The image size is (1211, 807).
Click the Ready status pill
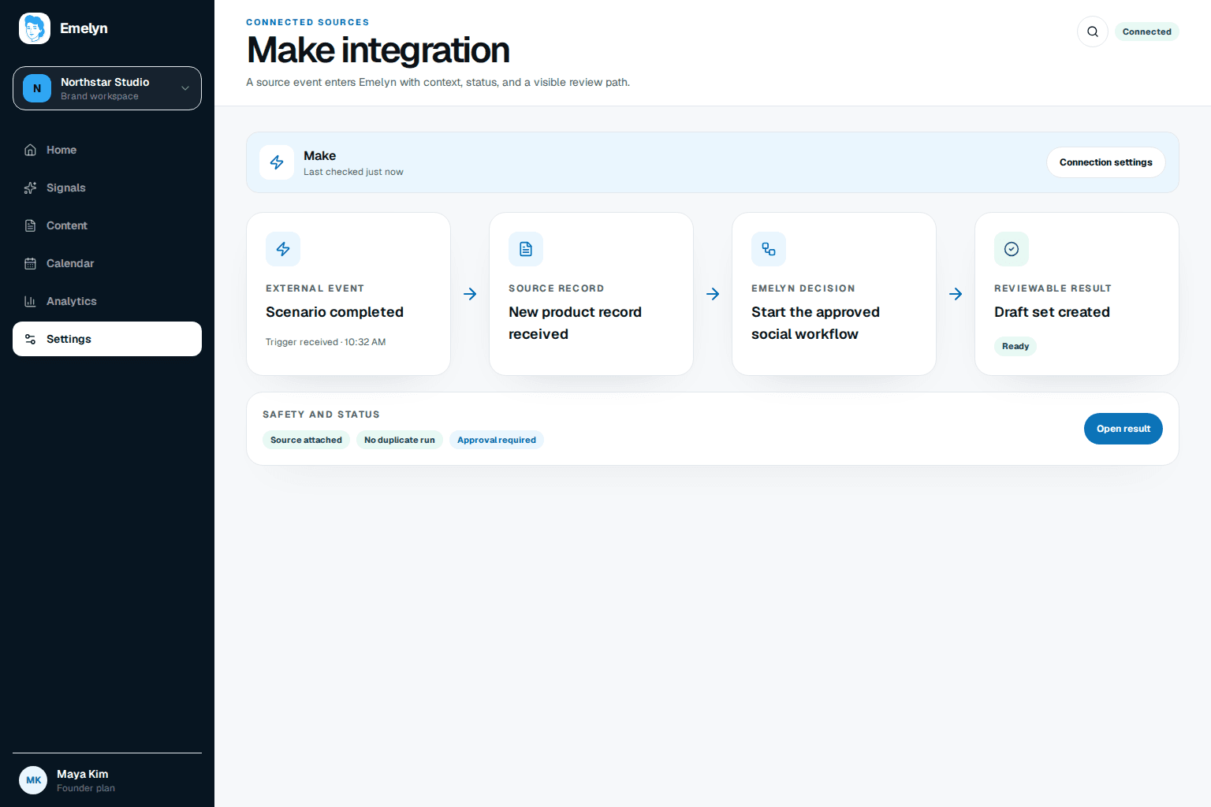click(1015, 346)
